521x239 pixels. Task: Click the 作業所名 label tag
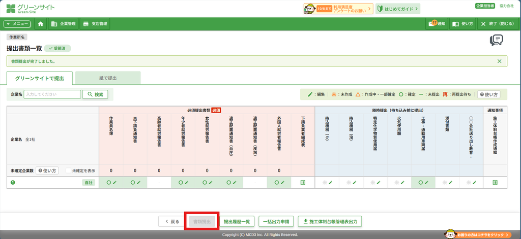pos(17,37)
